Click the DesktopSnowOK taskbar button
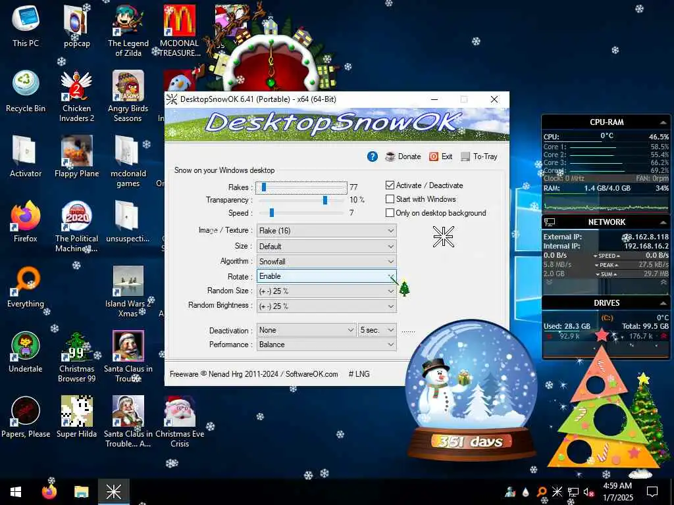674x505 pixels. (113, 492)
